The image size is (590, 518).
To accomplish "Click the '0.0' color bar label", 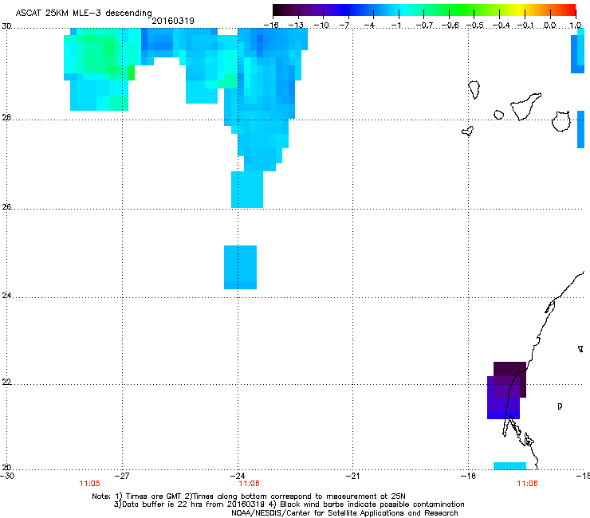I will [550, 26].
